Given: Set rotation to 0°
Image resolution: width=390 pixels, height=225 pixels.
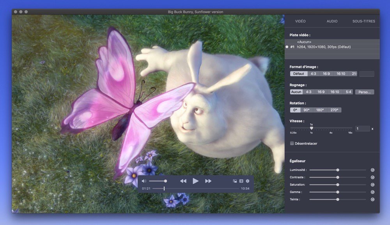Looking at the screenshot, I should 295,110.
